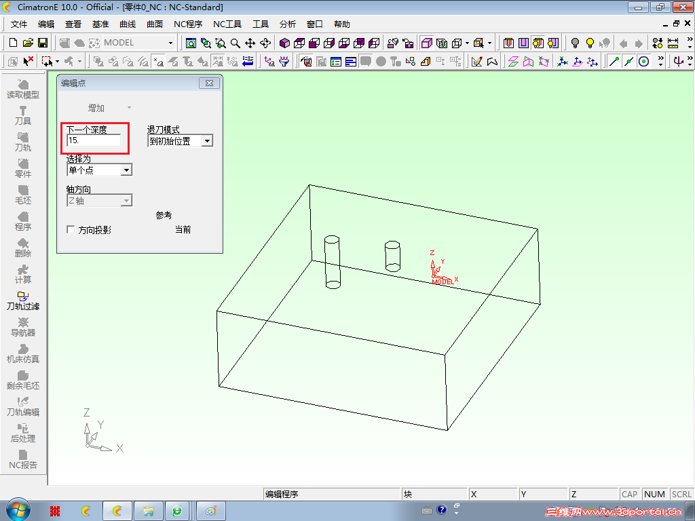Click the 编辑程序 status bar text
This screenshot has width=695, height=521.
point(282,495)
